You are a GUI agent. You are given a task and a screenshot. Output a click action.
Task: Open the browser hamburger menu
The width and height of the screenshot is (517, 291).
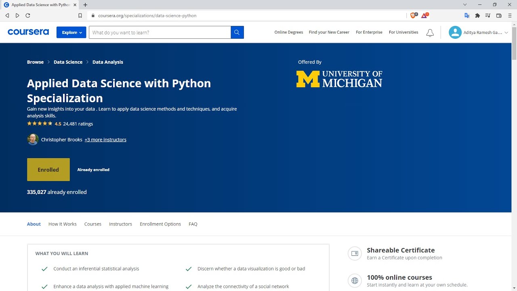(x=510, y=15)
